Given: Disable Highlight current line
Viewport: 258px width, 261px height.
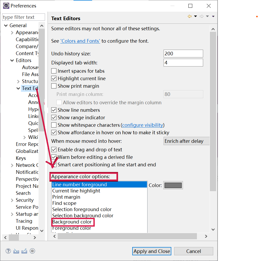Looking at the screenshot, I should click(54, 78).
